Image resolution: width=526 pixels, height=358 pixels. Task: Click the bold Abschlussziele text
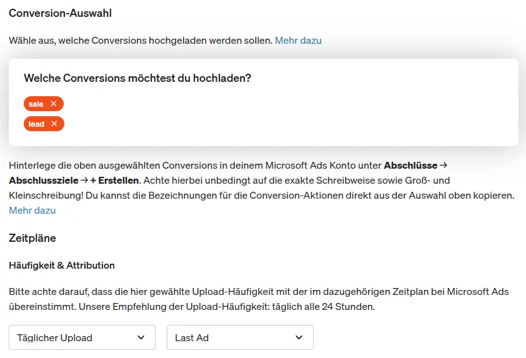(44, 181)
